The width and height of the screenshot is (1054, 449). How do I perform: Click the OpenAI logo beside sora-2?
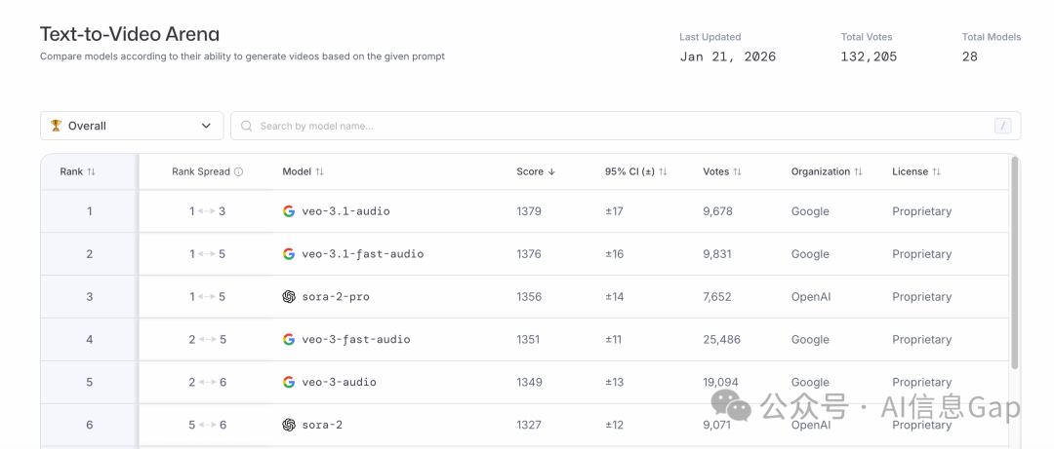coord(289,426)
